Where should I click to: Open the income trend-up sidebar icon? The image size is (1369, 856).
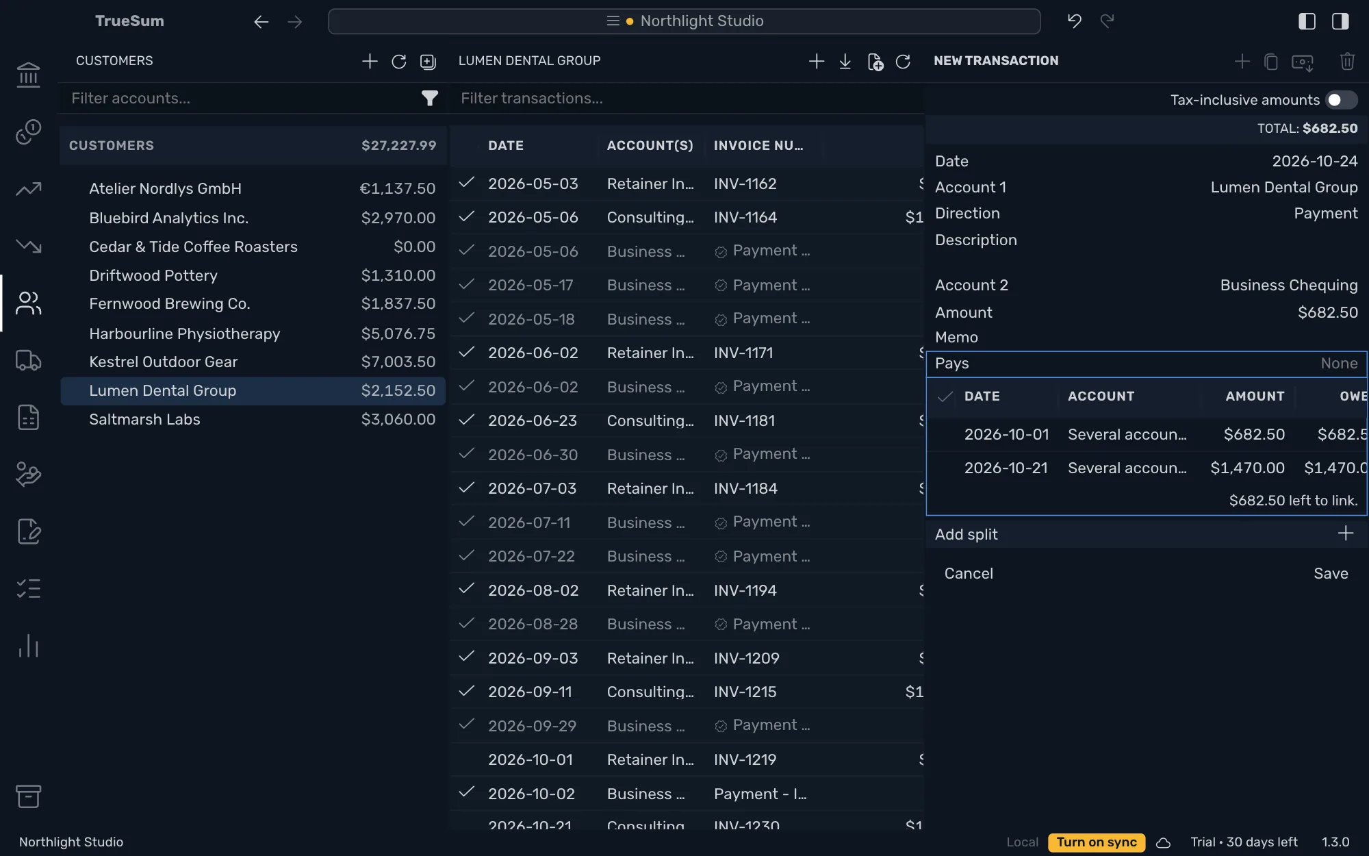click(x=28, y=188)
